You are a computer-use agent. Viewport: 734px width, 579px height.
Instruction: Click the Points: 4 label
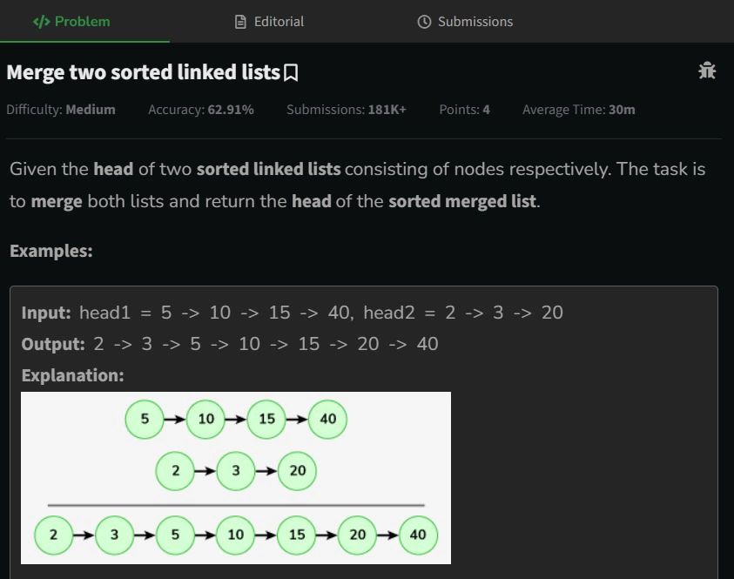(464, 110)
